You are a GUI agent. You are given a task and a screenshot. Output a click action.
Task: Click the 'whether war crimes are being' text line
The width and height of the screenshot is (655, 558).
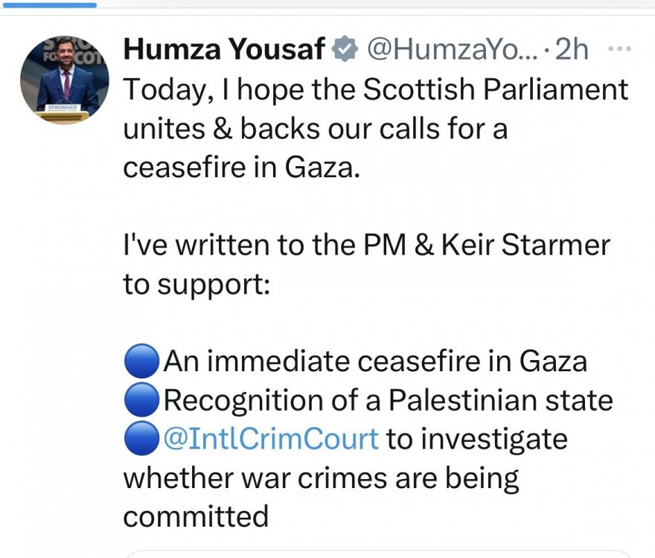click(x=321, y=478)
